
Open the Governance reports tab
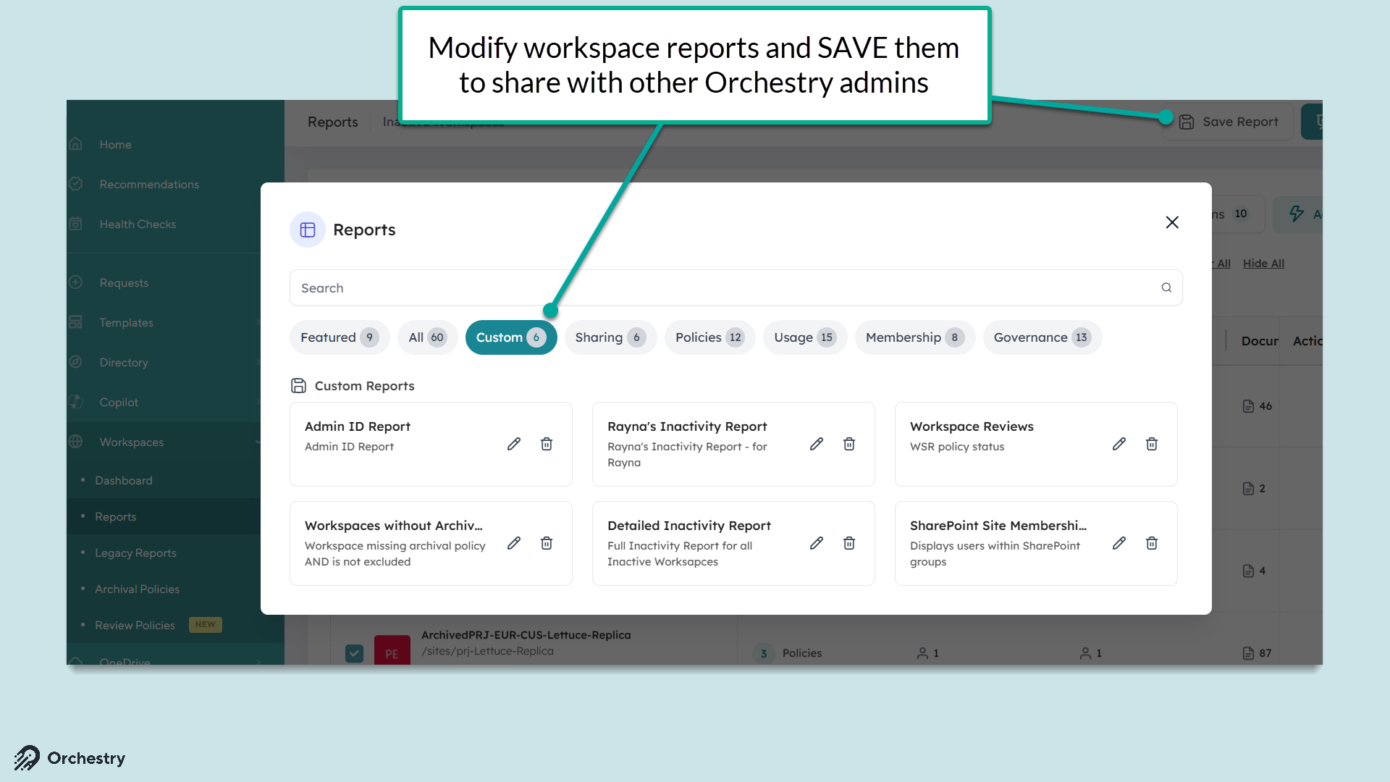point(1042,337)
